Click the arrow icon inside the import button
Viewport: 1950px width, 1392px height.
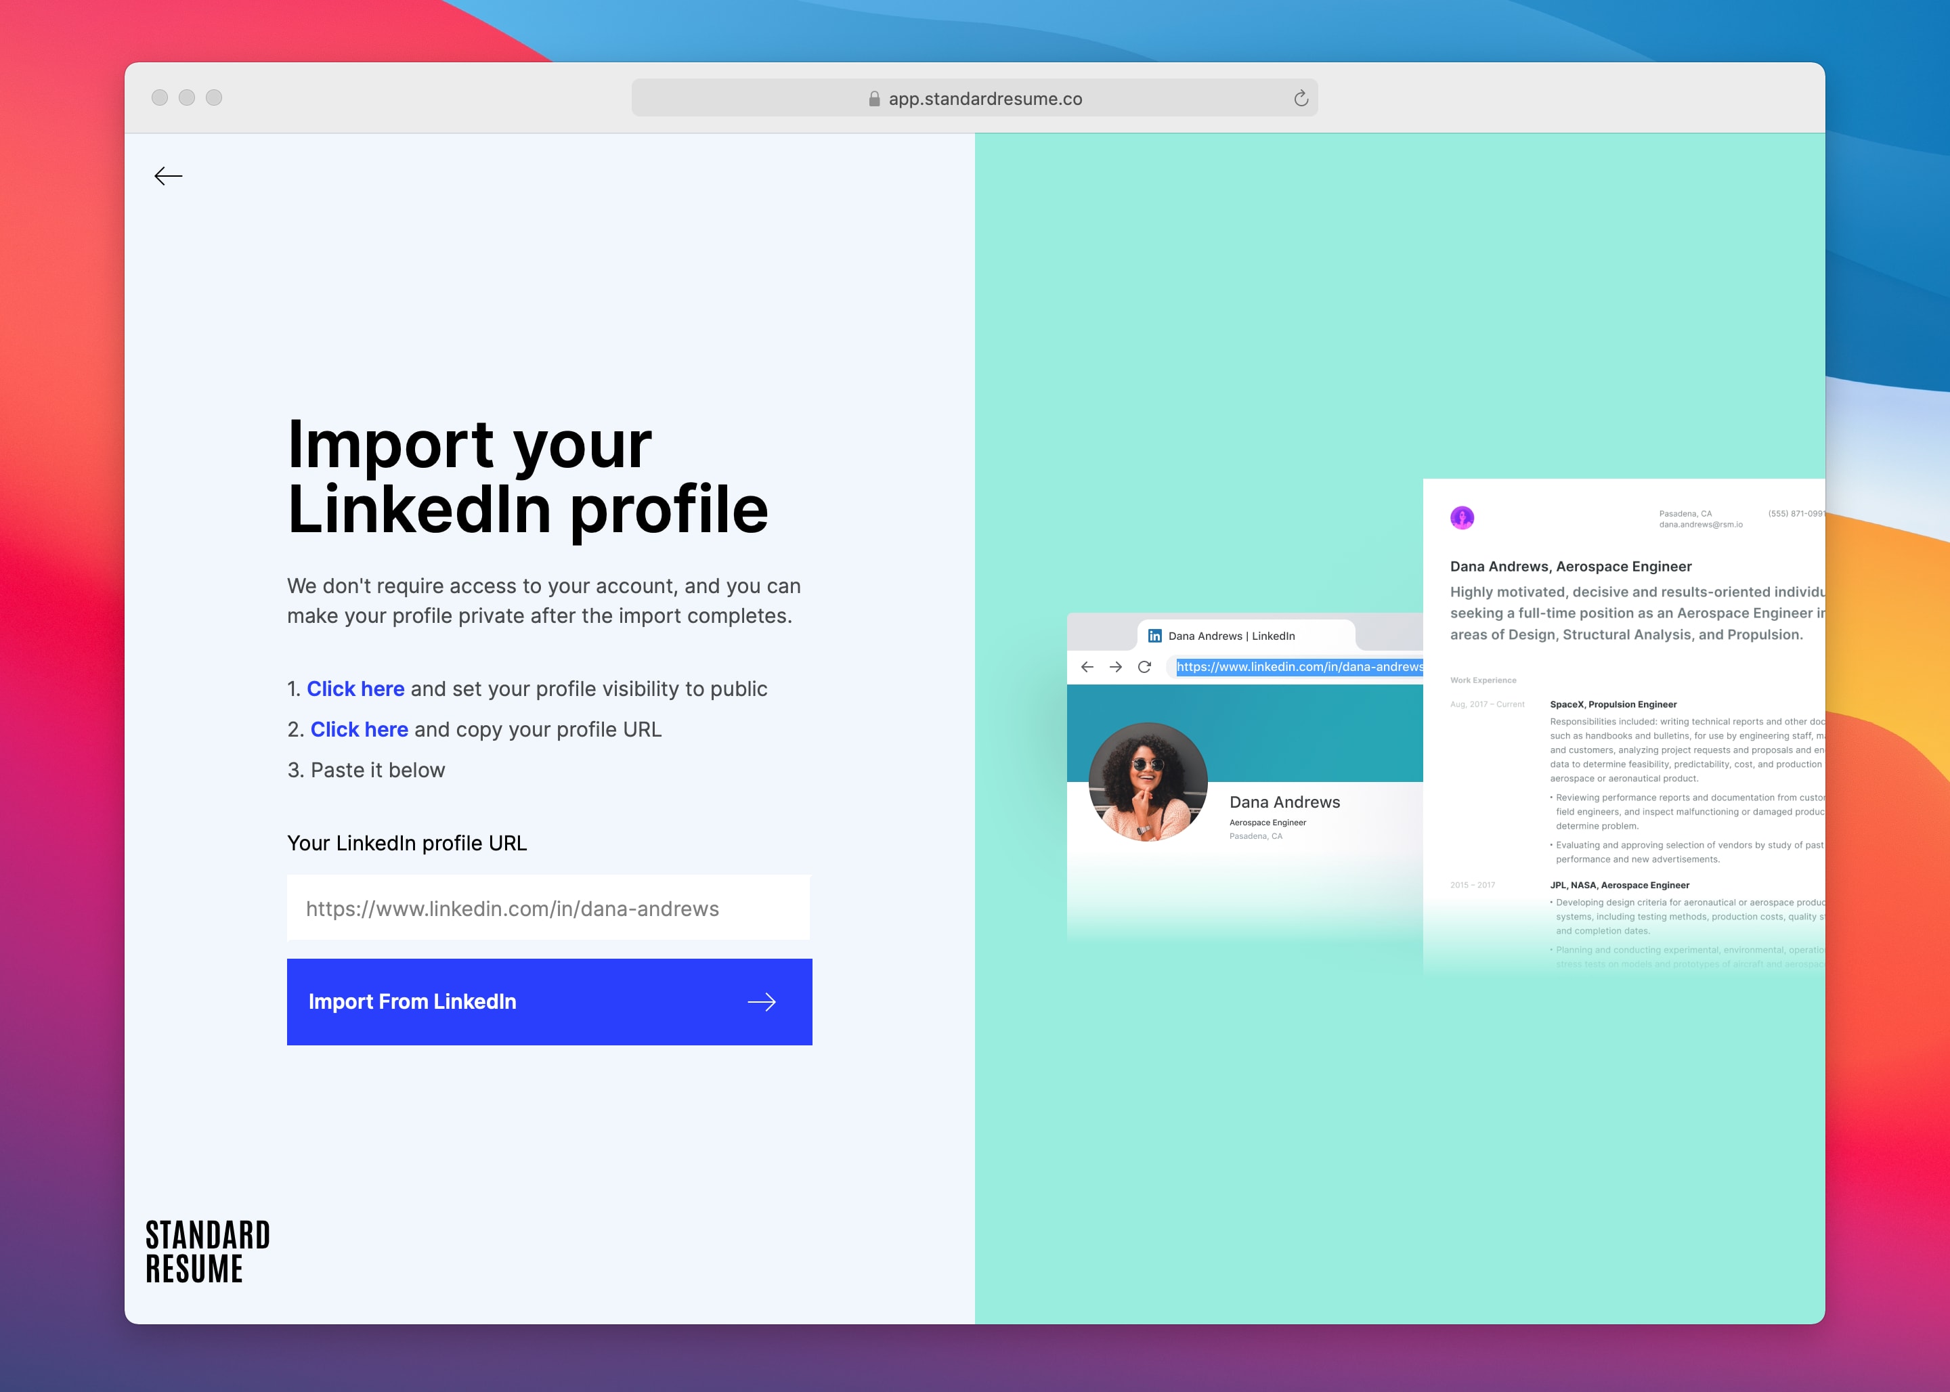(761, 1002)
